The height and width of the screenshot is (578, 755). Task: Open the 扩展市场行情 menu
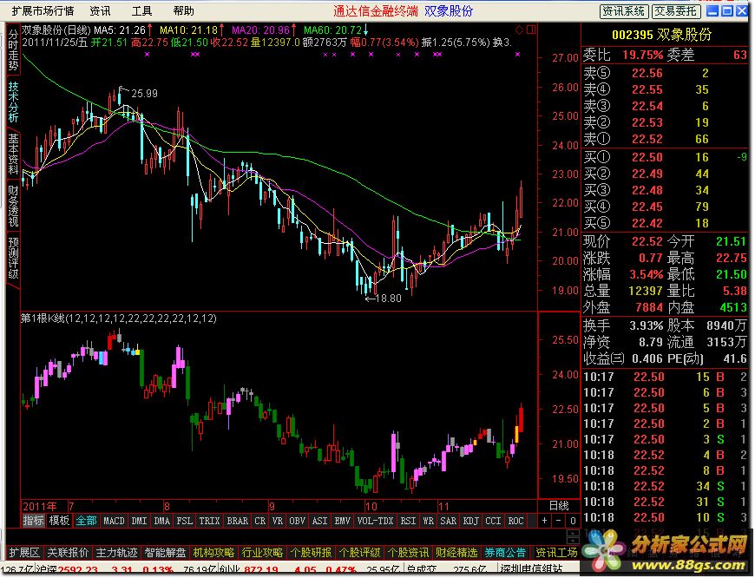coord(43,11)
